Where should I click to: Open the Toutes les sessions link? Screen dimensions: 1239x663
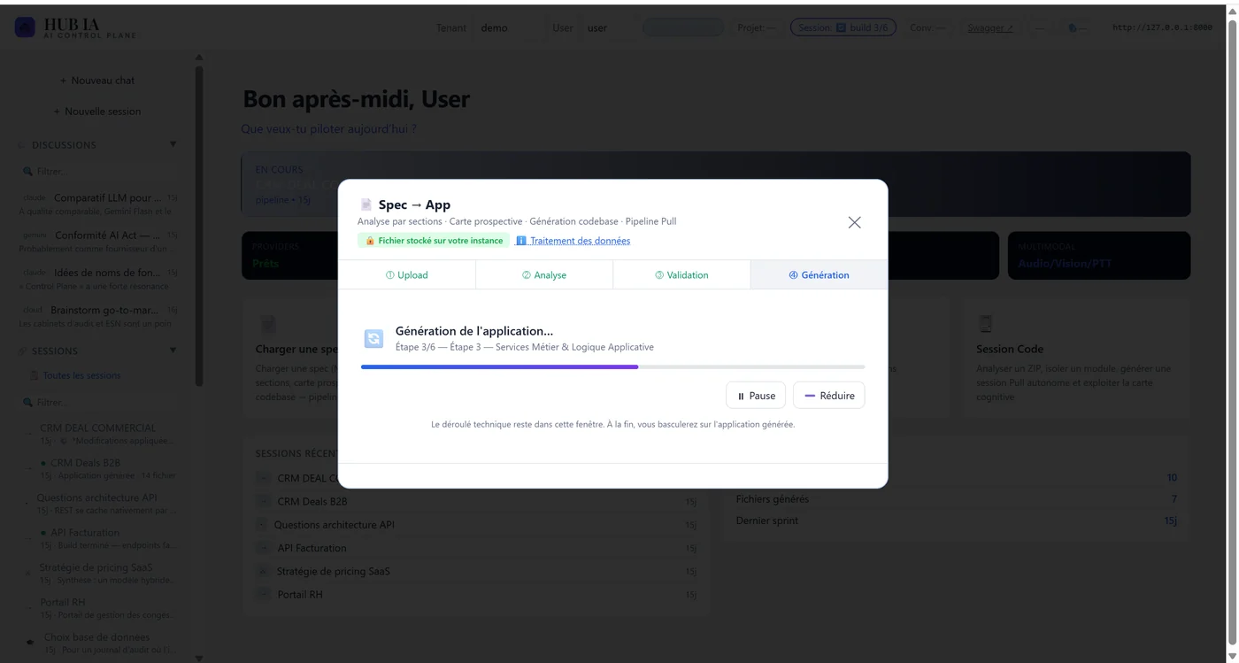(x=81, y=375)
